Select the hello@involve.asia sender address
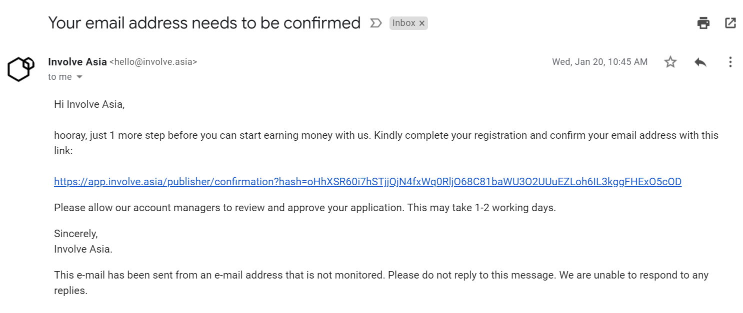 [153, 62]
